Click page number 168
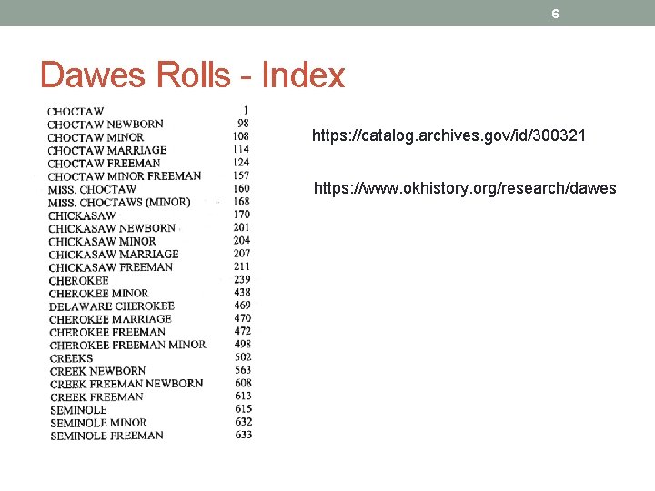Viewport: 655px width, 491px height. coord(241,202)
